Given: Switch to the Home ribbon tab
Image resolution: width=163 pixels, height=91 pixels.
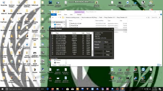Looking at the screenshot, I should [60, 15].
